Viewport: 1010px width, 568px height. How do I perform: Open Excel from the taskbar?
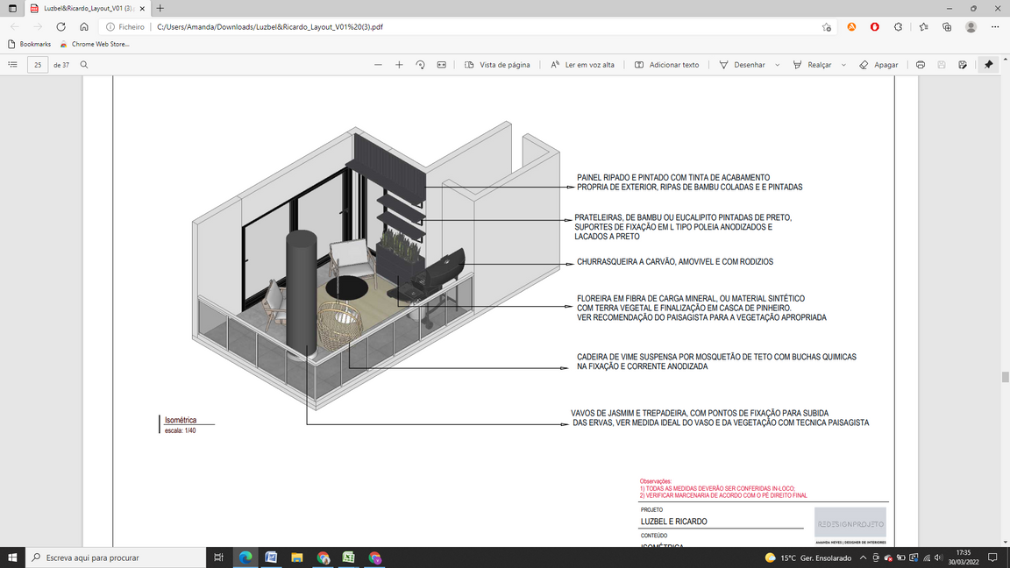[x=348, y=557]
